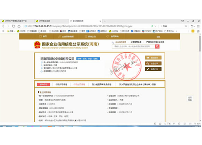Click the 信息打印 button

(153, 69)
